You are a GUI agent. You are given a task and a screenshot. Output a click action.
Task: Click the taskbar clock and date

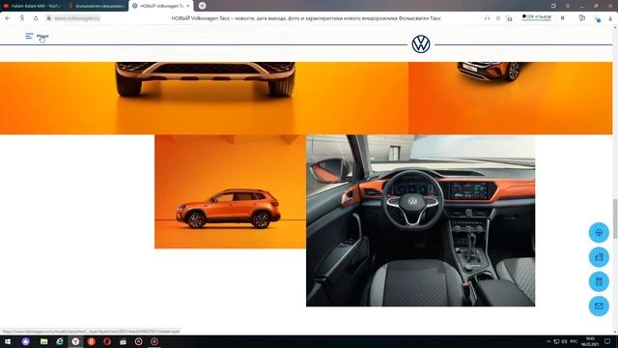(590, 341)
